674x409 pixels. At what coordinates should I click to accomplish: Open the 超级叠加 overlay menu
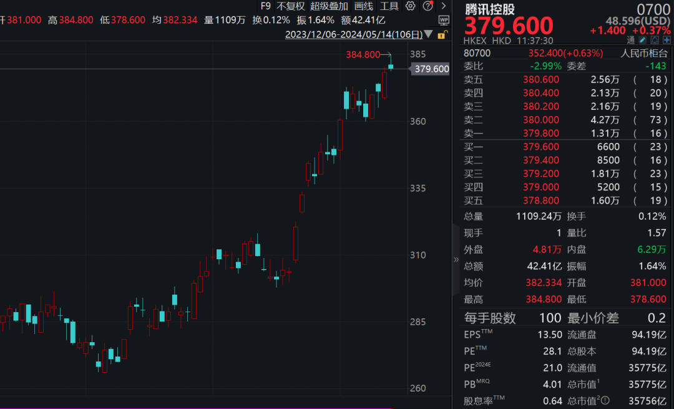tap(329, 6)
